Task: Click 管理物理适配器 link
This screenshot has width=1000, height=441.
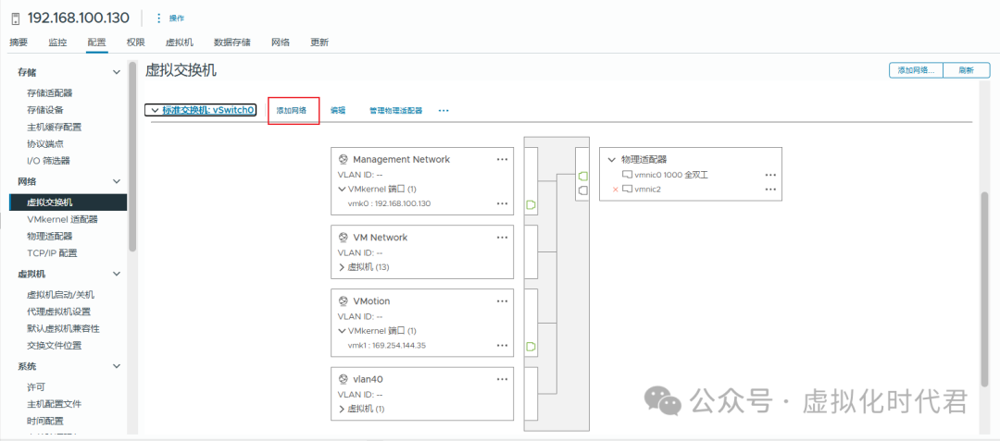Action: (x=396, y=110)
